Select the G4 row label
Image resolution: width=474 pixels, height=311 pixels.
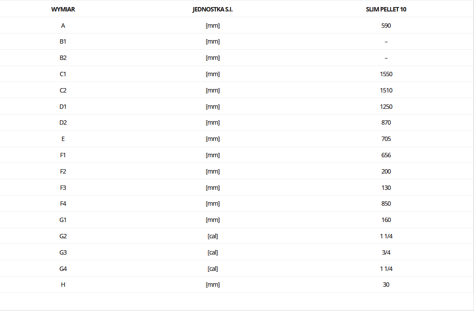(x=63, y=269)
